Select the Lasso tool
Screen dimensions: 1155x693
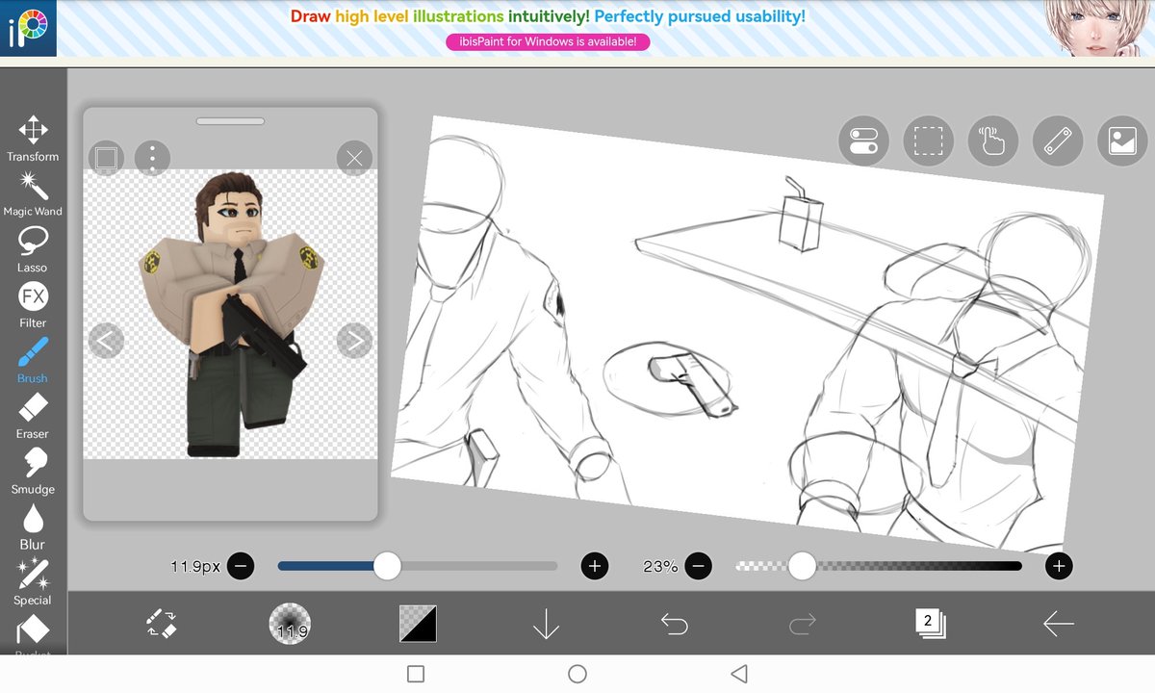[x=33, y=249]
